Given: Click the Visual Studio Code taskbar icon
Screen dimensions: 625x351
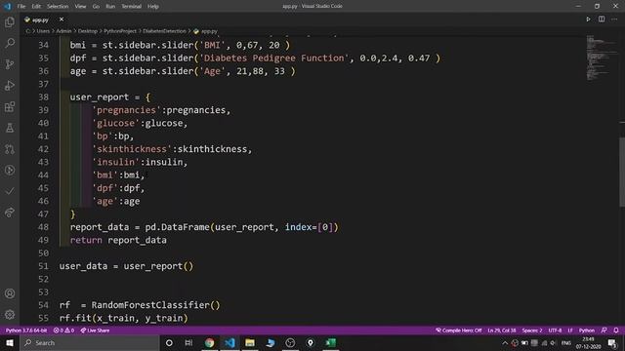Looking at the screenshot, I should [x=229, y=342].
